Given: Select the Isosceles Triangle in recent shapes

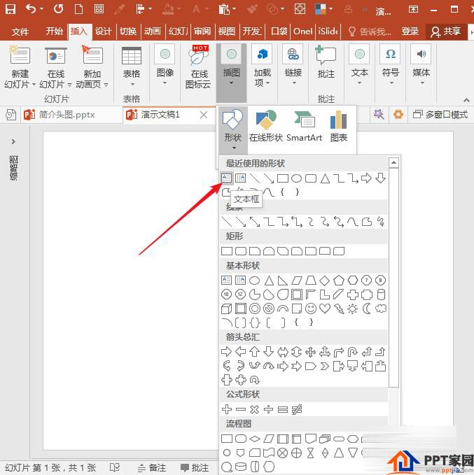Looking at the screenshot, I should click(x=325, y=178).
